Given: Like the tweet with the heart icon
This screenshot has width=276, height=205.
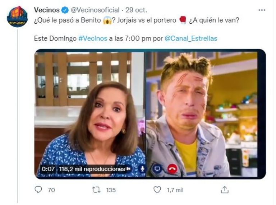Looking at the screenshot, I should [157, 190].
